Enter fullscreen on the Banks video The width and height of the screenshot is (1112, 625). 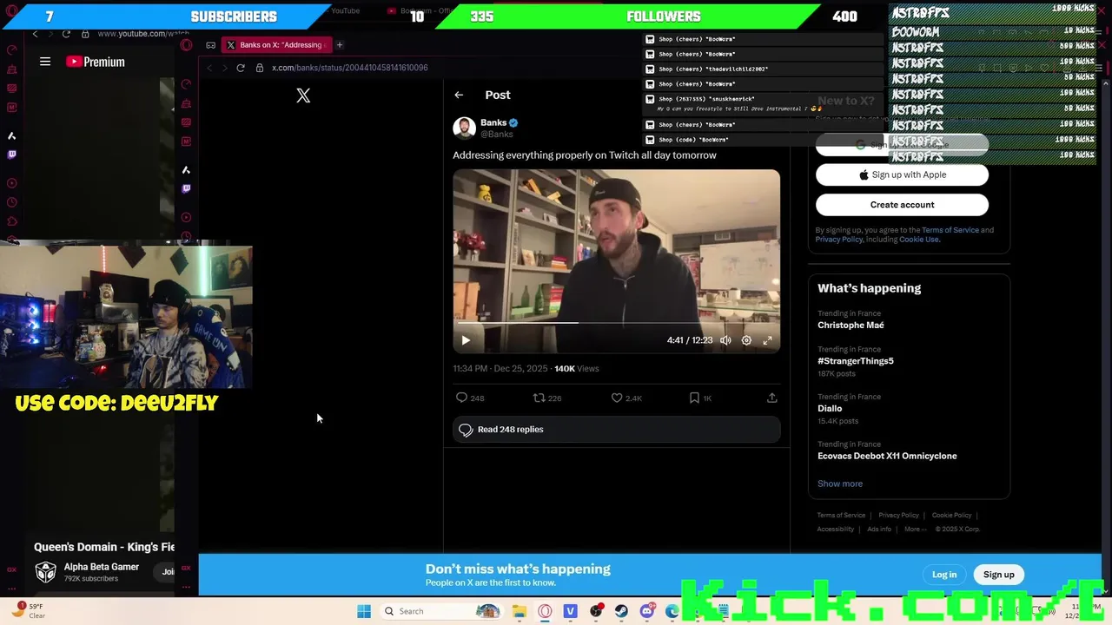[x=767, y=340]
